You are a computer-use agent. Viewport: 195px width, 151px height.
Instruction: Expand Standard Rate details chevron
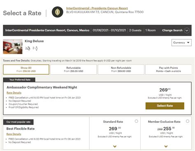(115, 146)
